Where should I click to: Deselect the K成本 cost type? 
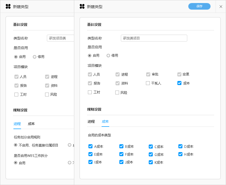click(151, 162)
